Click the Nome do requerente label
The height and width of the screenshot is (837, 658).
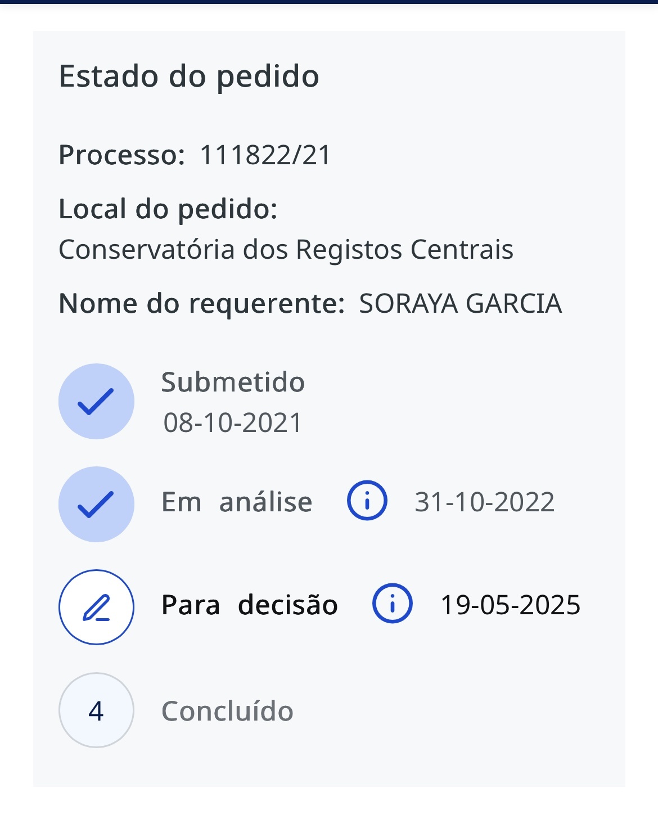(x=201, y=304)
